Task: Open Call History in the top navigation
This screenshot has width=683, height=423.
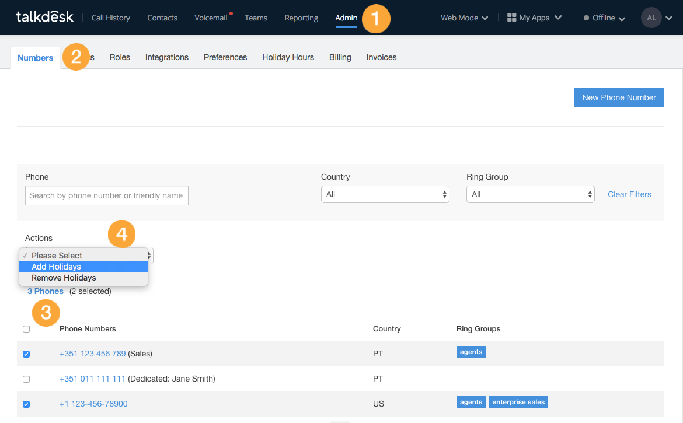Action: [x=111, y=18]
